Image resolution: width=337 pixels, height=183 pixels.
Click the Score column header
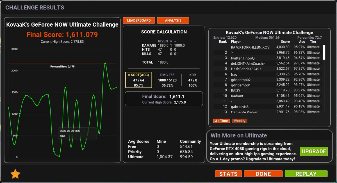point(285,41)
